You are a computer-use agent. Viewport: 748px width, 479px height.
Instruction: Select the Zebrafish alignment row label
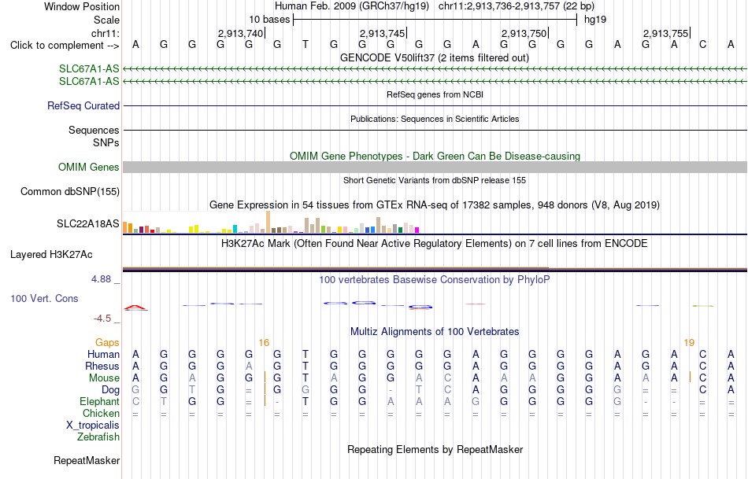pyautogui.click(x=98, y=437)
